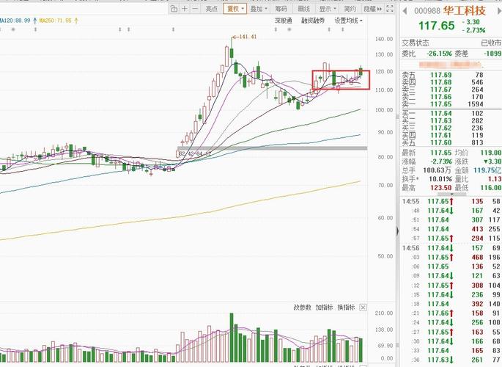The height and width of the screenshot is (367, 502).
Task: Click the 量比 1.13 value
Action: coord(495,179)
